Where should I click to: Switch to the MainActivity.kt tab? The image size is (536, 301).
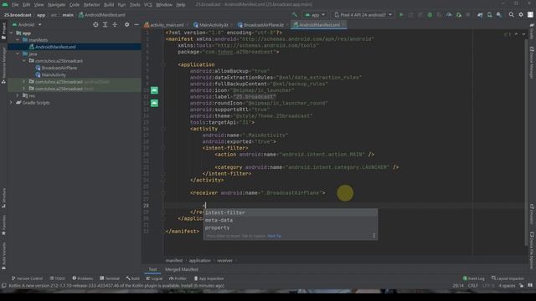coord(211,25)
